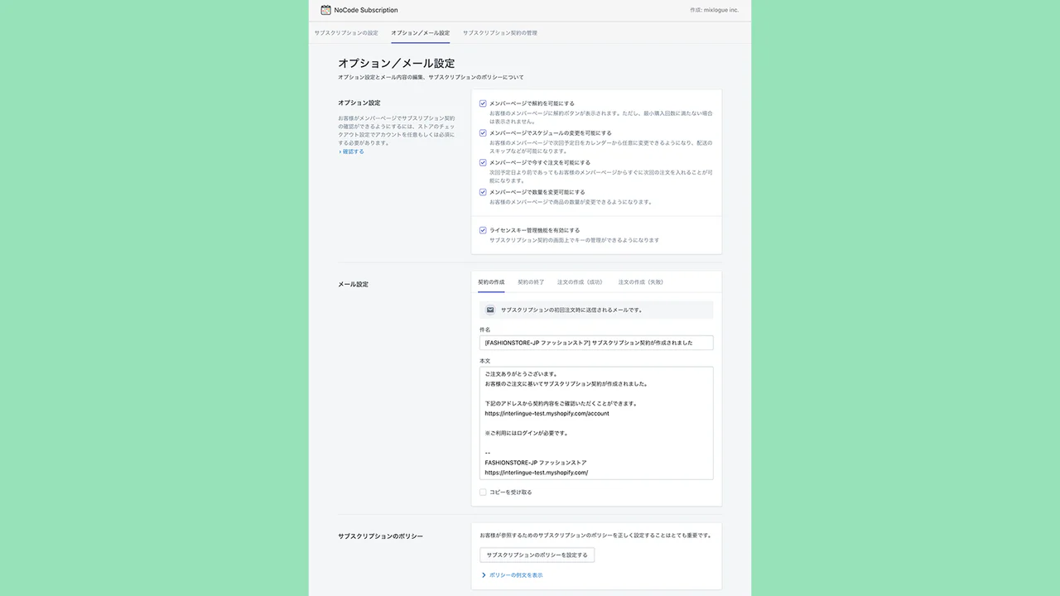Click the メール設定 section label
The width and height of the screenshot is (1060, 596).
[x=353, y=284]
